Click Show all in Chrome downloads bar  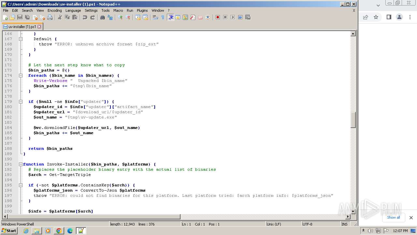(393, 217)
